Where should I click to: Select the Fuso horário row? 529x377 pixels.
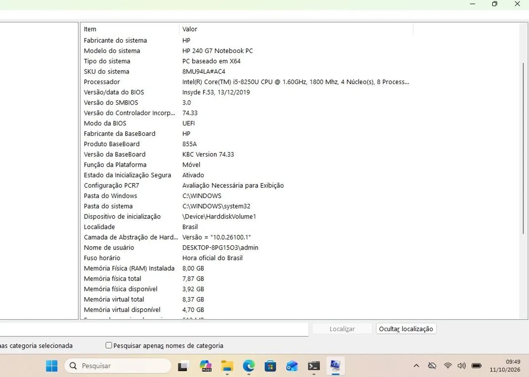246,258
